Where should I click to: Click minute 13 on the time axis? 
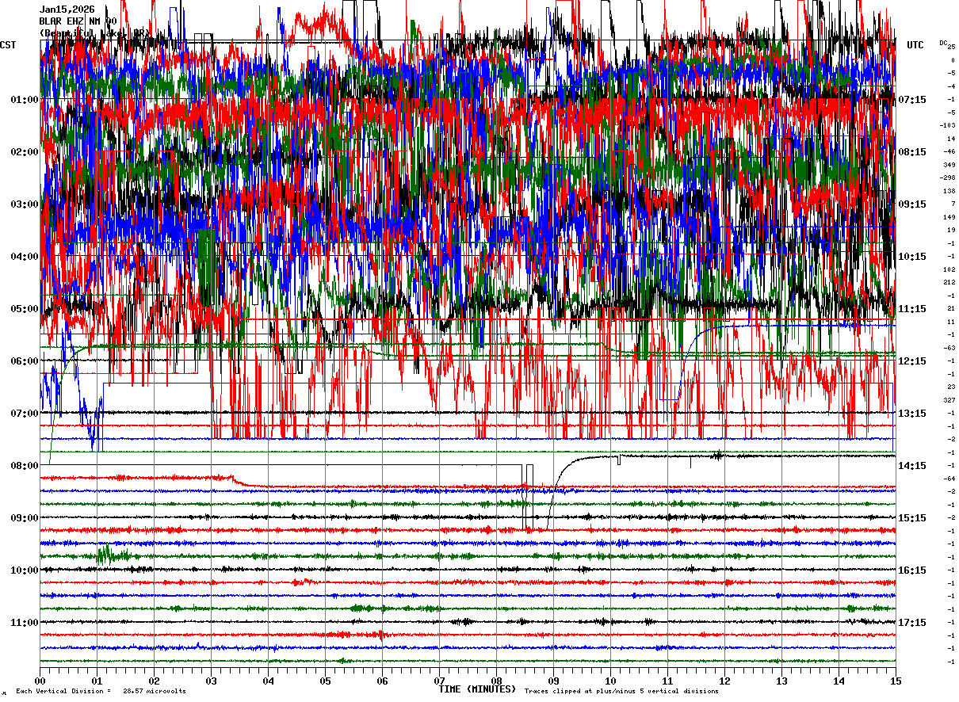(781, 681)
